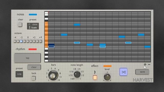Click the notes clear square button

click(20, 25)
